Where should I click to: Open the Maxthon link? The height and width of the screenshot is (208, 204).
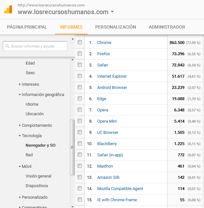click(x=105, y=166)
